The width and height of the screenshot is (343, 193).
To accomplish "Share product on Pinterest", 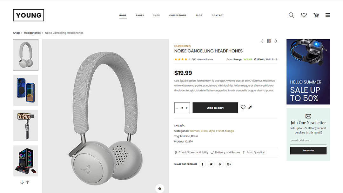I will pos(220,164).
